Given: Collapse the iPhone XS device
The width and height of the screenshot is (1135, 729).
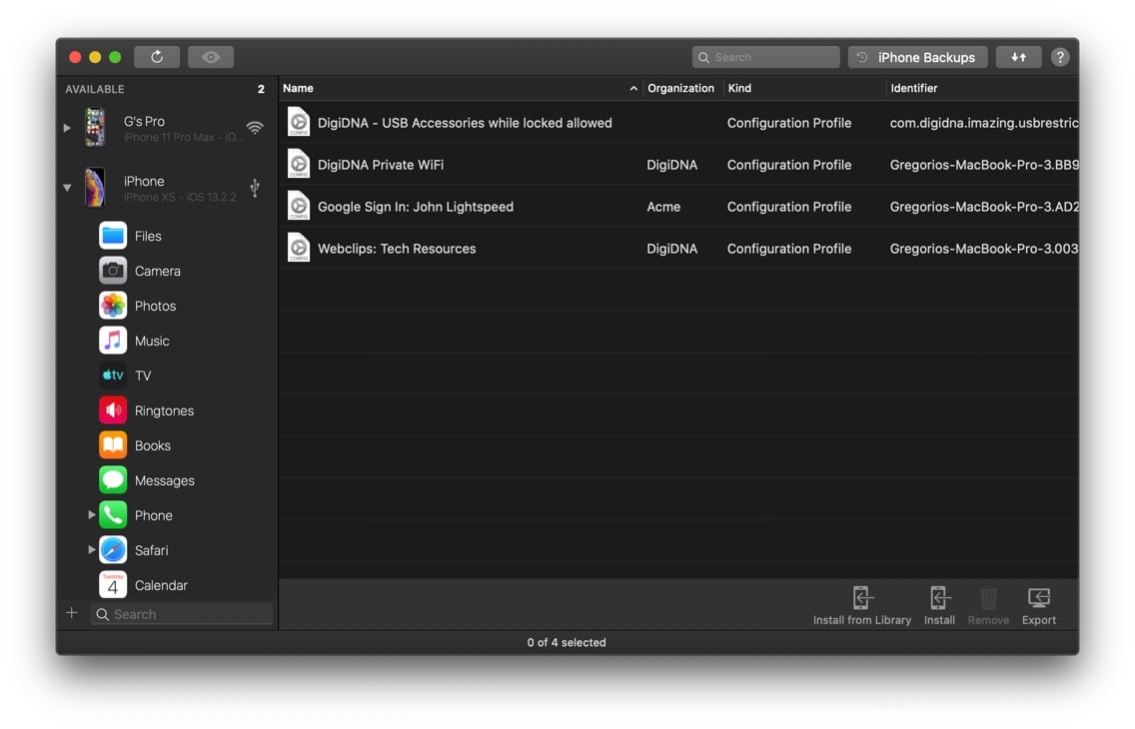Looking at the screenshot, I should [x=67, y=188].
